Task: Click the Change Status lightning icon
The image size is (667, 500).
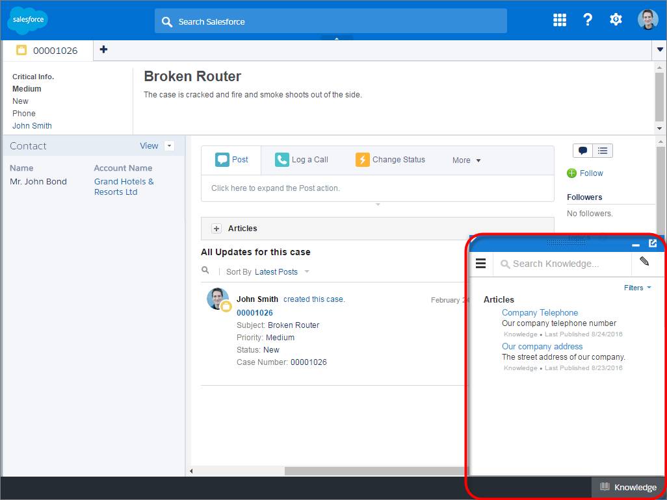Action: pos(362,160)
